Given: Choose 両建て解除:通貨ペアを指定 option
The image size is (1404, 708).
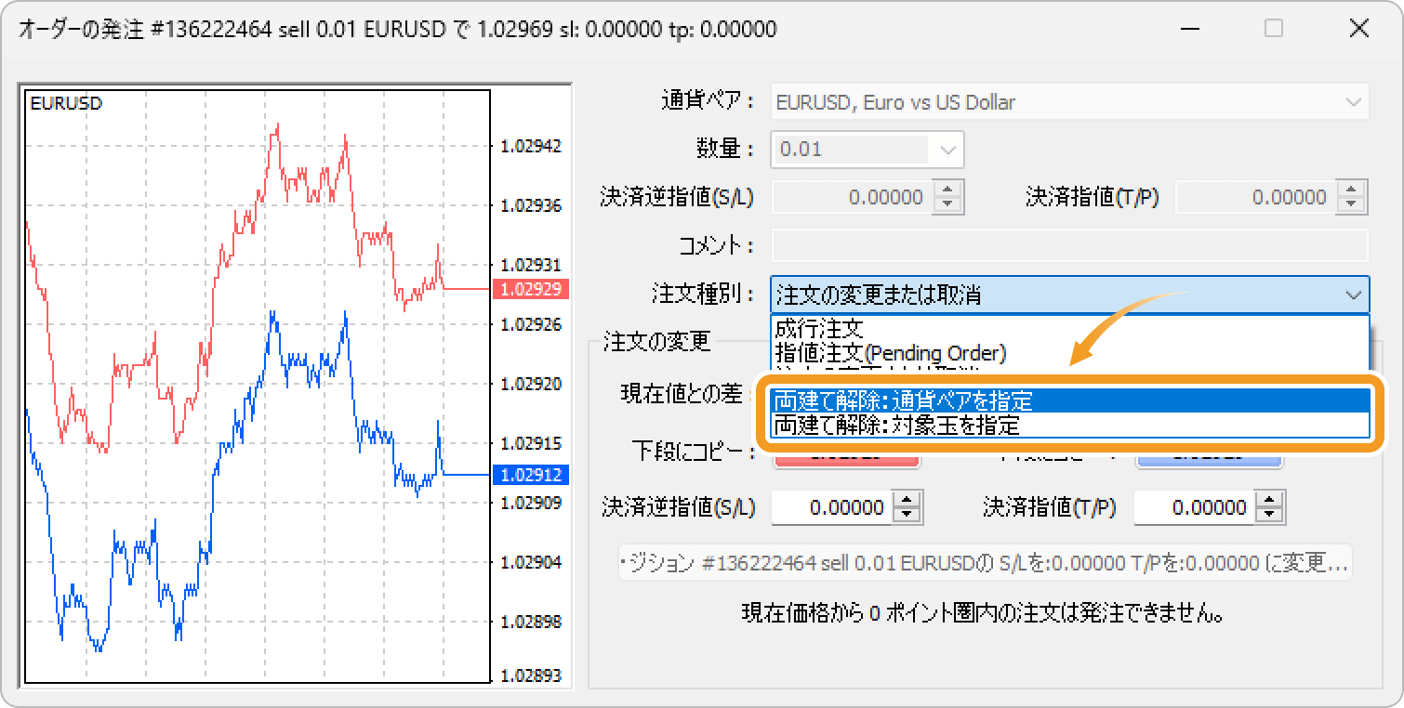Looking at the screenshot, I should click(903, 400).
